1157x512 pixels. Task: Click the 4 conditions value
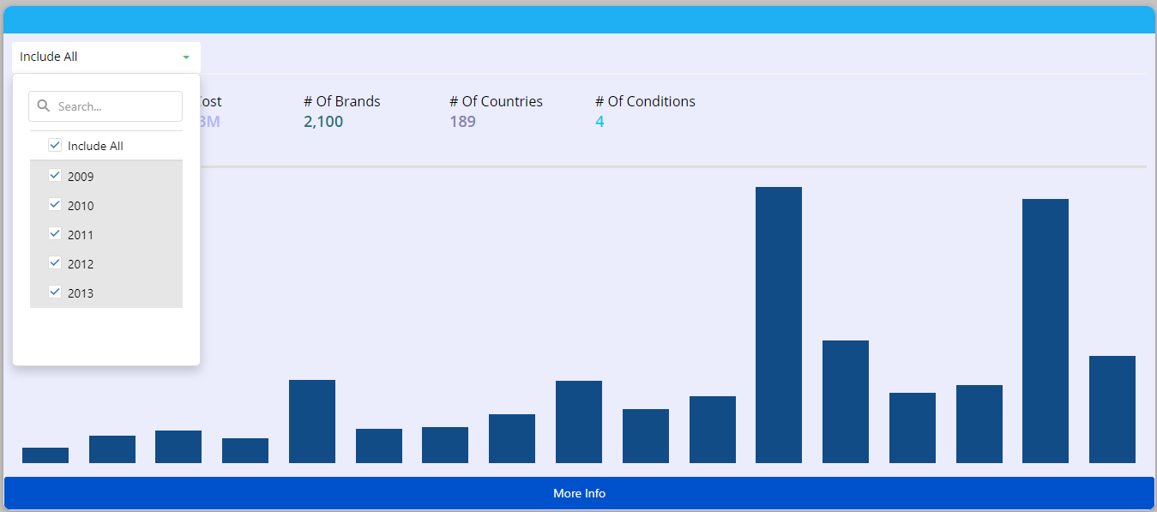point(600,122)
